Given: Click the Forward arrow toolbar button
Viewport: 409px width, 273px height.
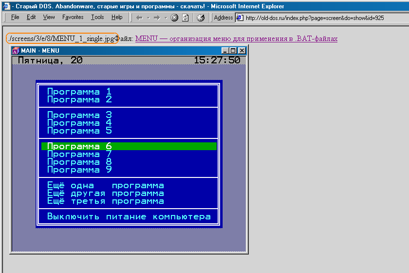Looking at the screenshot, I should 157,18.
